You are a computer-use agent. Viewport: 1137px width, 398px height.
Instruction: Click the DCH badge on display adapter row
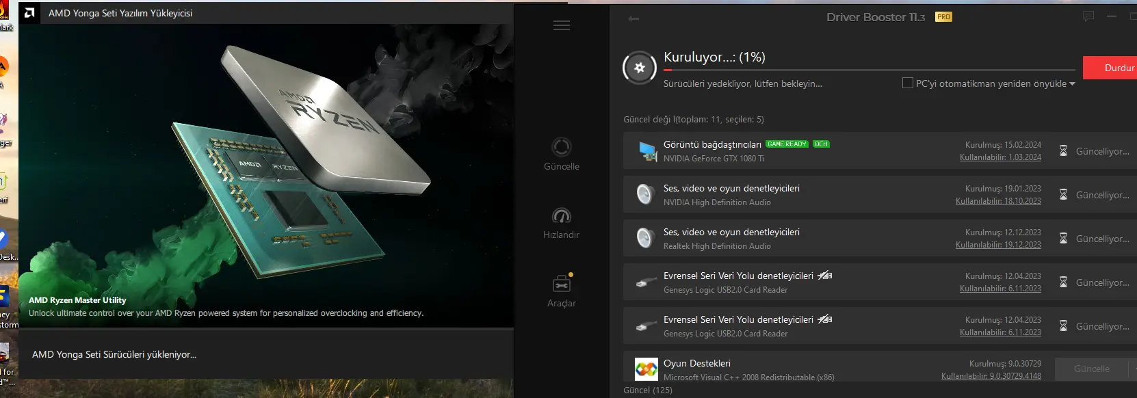click(x=821, y=144)
